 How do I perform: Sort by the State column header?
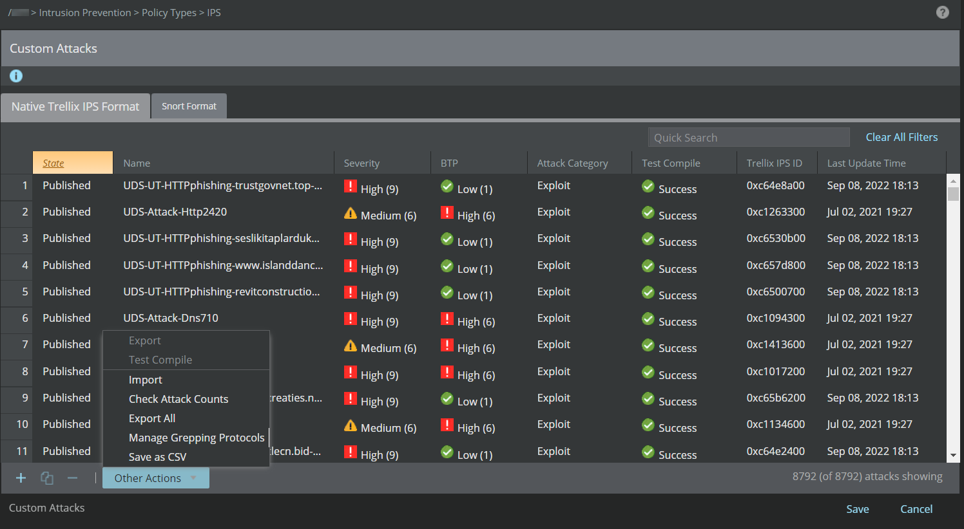pyautogui.click(x=73, y=163)
